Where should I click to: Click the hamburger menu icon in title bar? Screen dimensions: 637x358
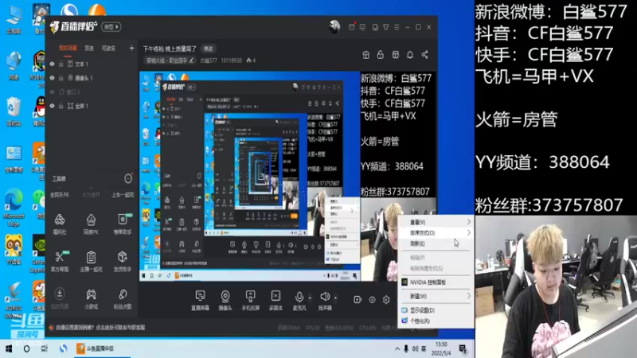397,27
